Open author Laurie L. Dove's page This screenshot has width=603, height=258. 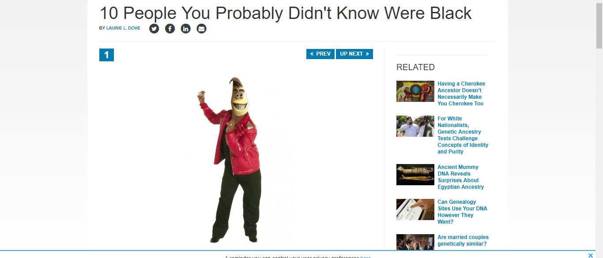(x=123, y=28)
